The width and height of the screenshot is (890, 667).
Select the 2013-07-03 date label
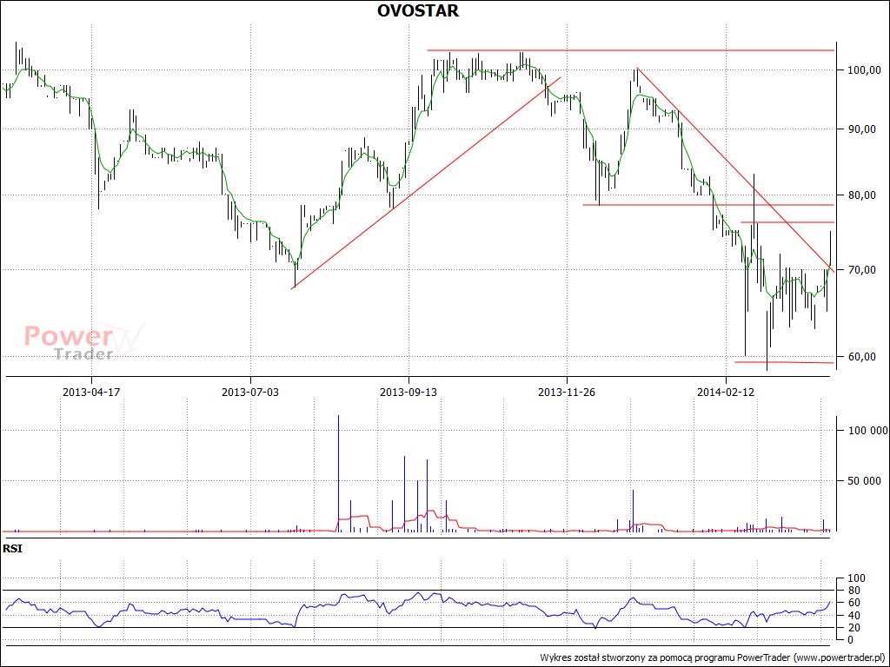pyautogui.click(x=250, y=392)
